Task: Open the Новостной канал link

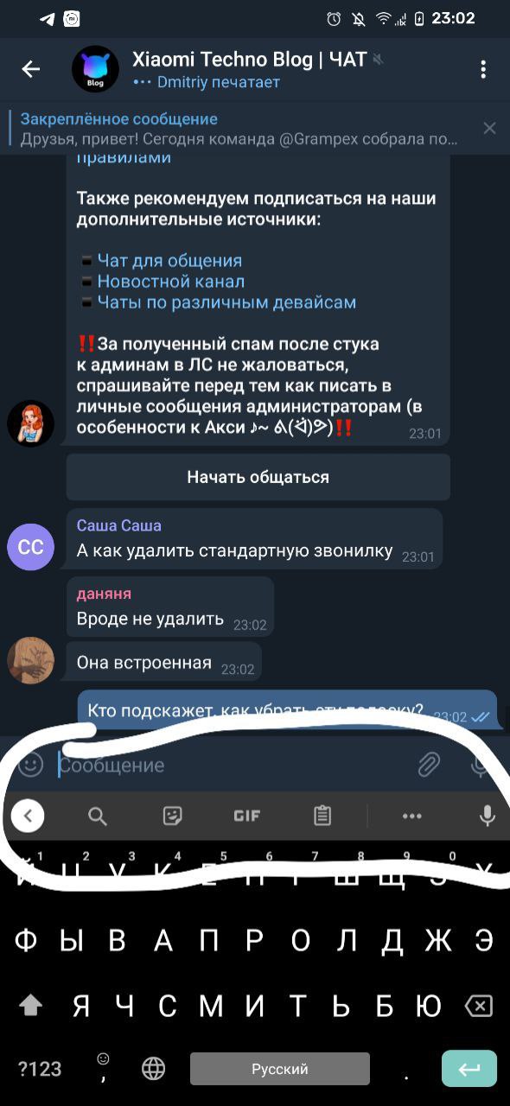Action: tap(171, 282)
